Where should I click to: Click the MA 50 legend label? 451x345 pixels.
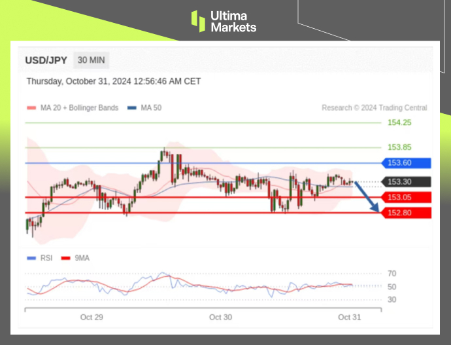pyautogui.click(x=151, y=108)
